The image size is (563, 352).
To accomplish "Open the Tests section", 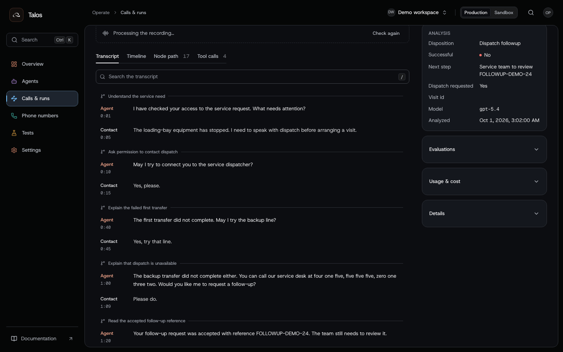I will tap(42, 133).
